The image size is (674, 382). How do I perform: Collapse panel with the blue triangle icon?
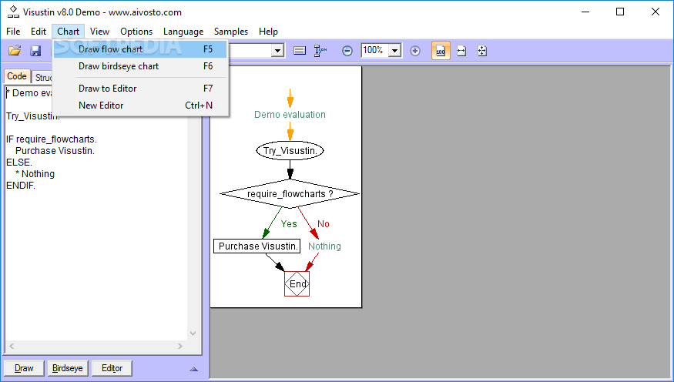pyautogui.click(x=193, y=369)
